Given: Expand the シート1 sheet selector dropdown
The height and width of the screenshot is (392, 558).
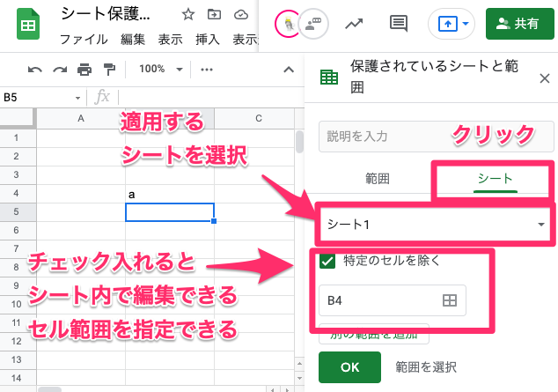Looking at the screenshot, I should [x=540, y=224].
